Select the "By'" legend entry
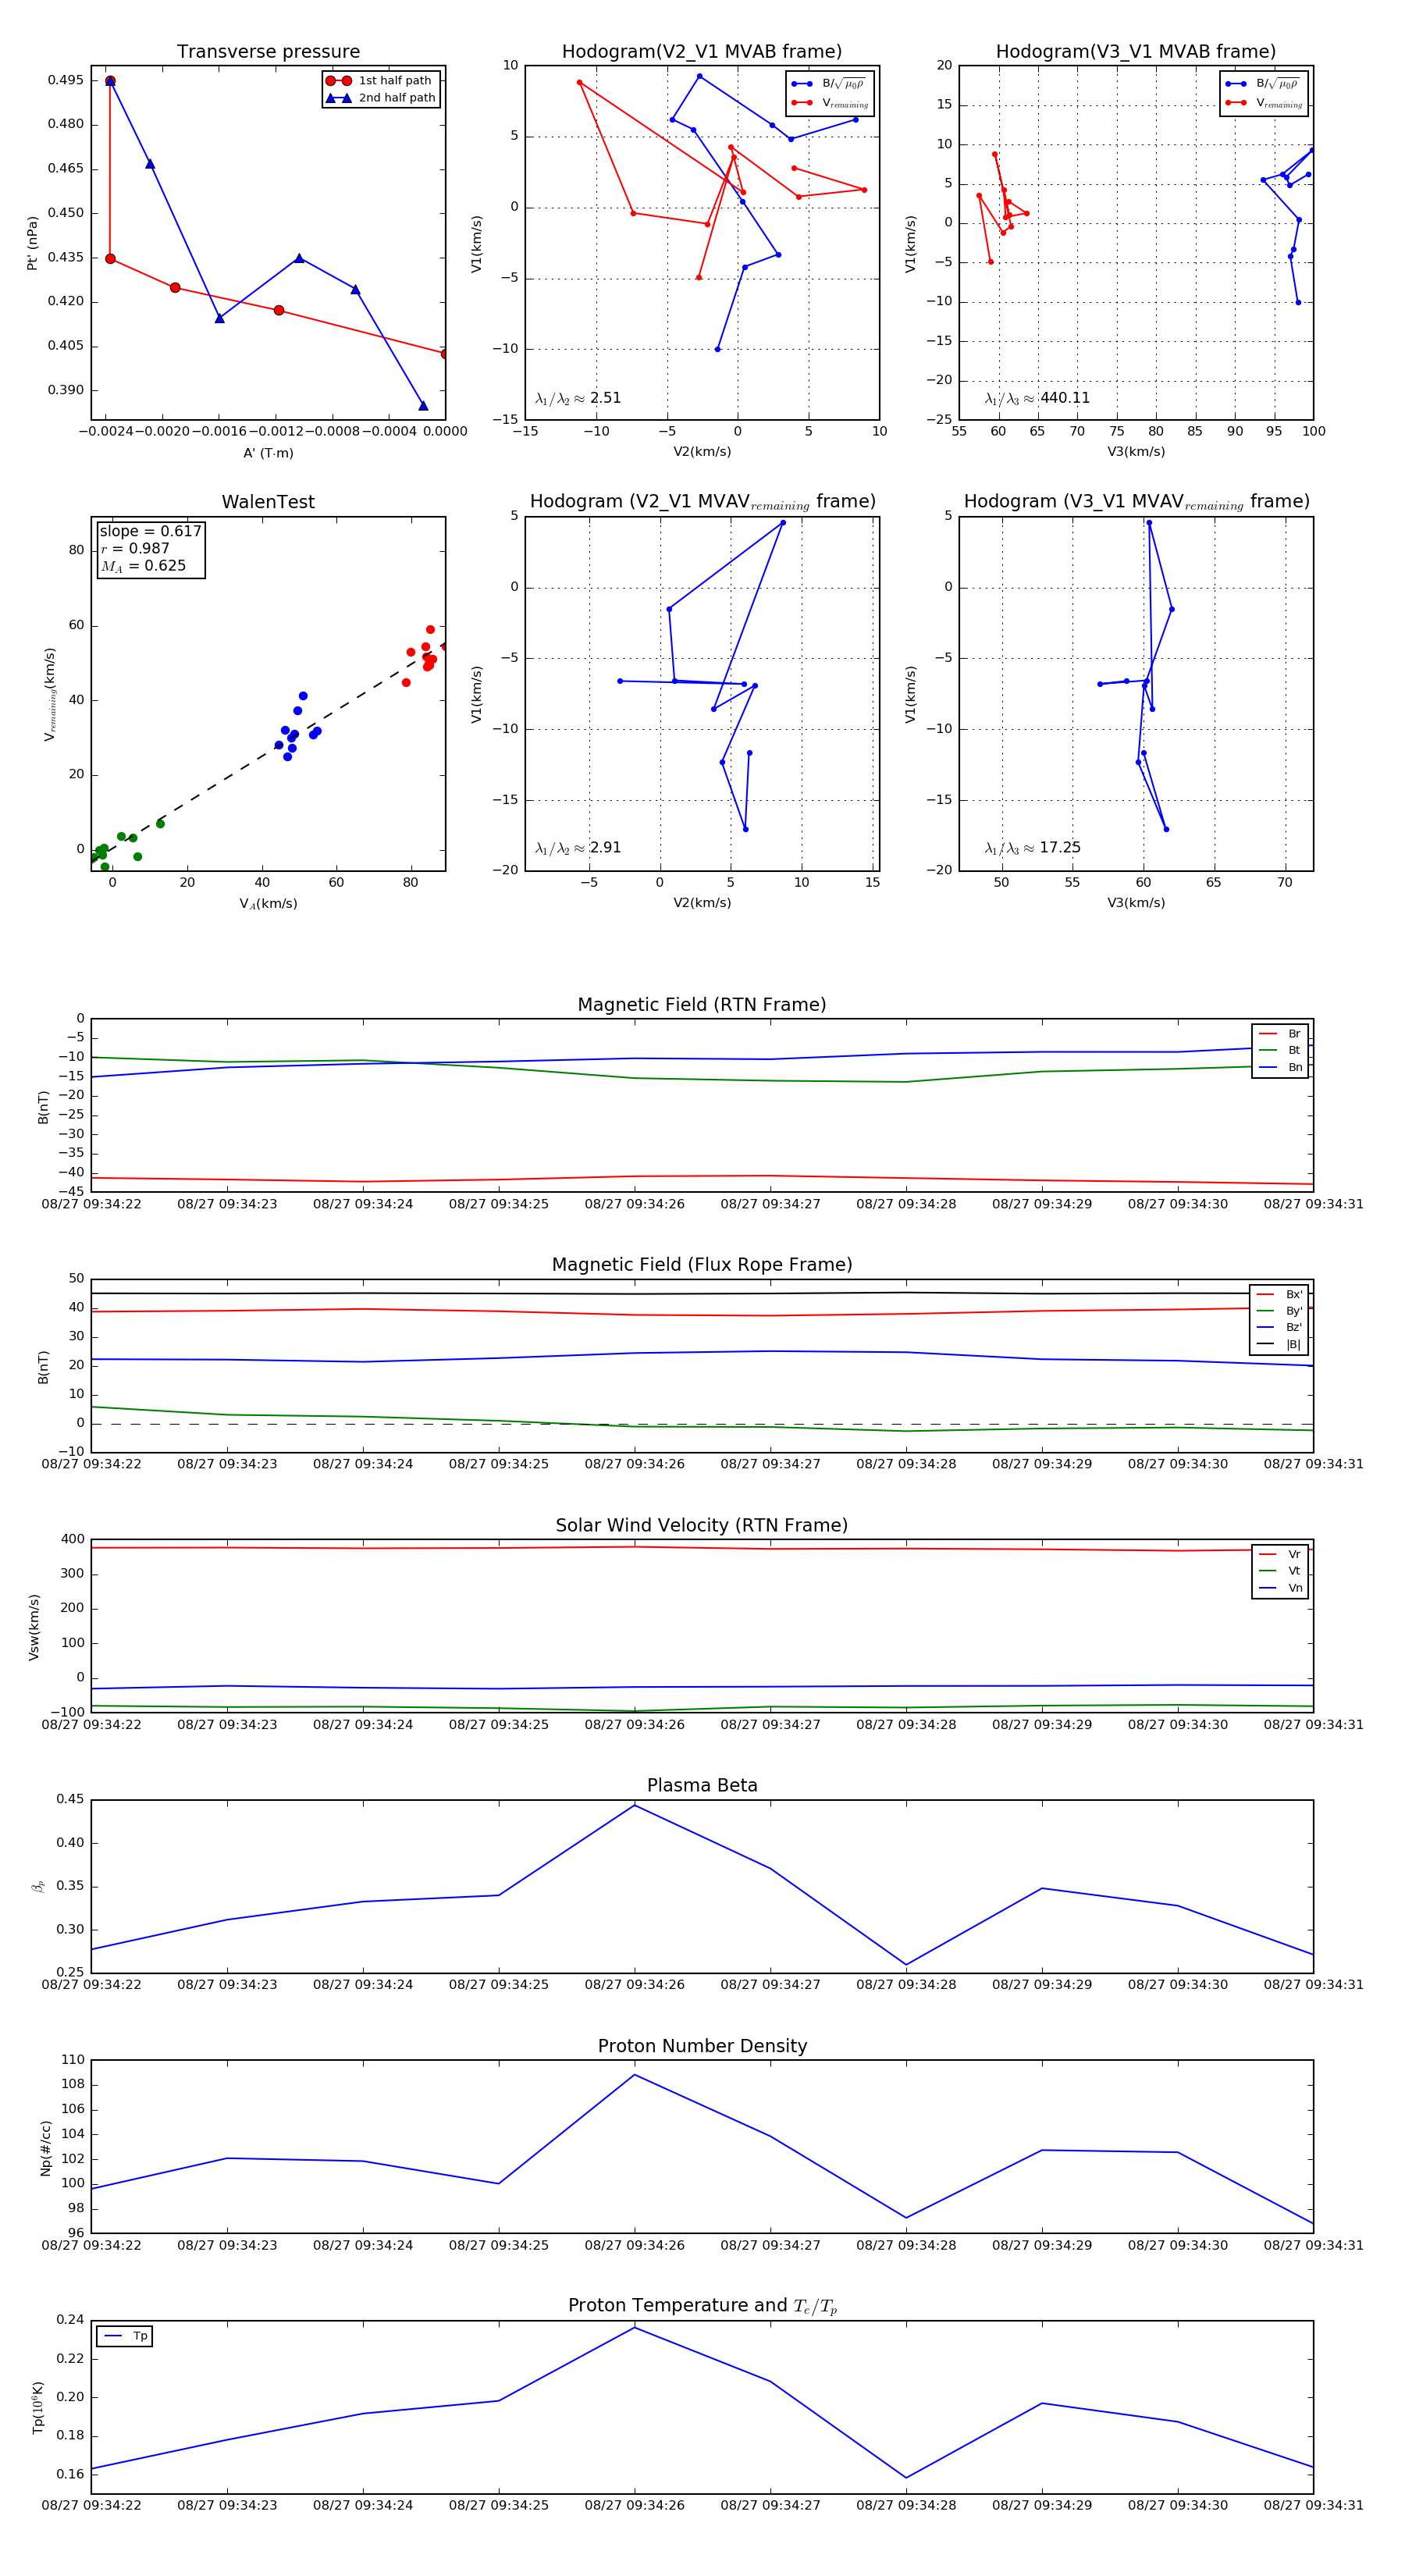This screenshot has width=1405, height=2576. point(1280,1311)
